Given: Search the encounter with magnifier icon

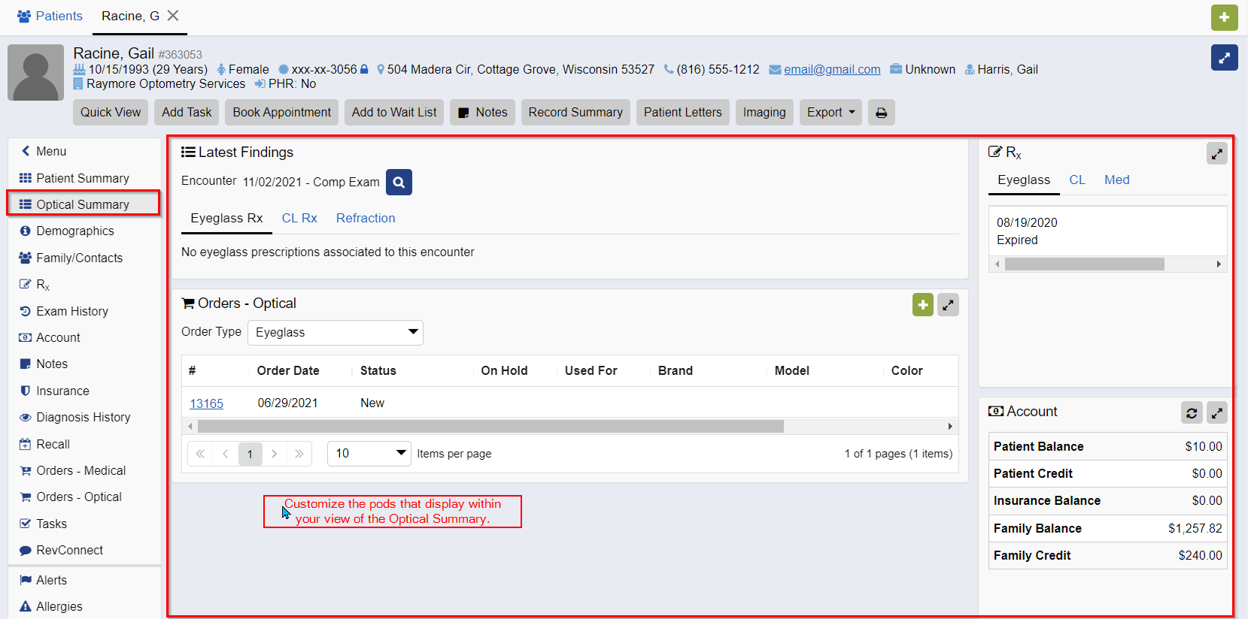Looking at the screenshot, I should [x=399, y=182].
